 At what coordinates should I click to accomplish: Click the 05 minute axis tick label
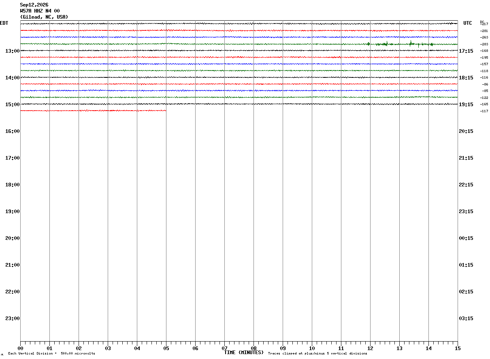(x=166, y=348)
